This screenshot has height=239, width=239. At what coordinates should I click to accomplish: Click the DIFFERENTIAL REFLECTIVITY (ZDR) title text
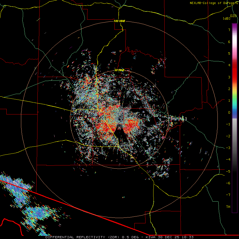83,237
